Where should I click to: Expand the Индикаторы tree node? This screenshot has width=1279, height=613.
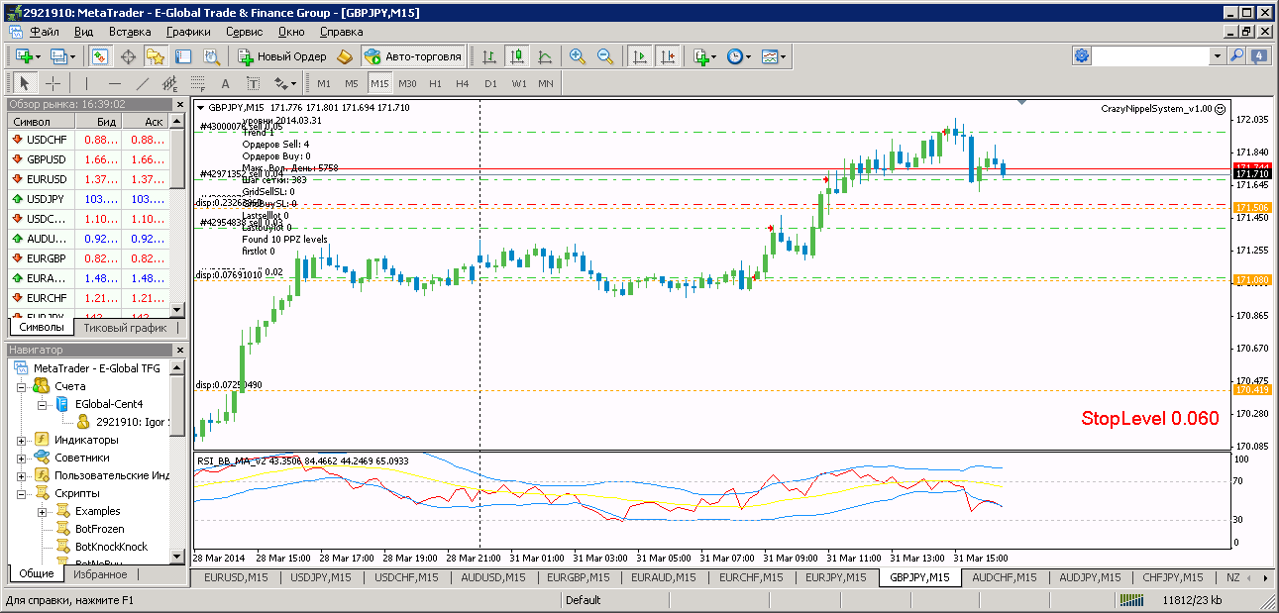23,440
